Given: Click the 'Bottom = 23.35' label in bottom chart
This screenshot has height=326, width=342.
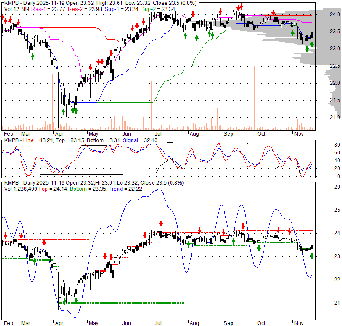Looking at the screenshot, I should click(88, 189).
